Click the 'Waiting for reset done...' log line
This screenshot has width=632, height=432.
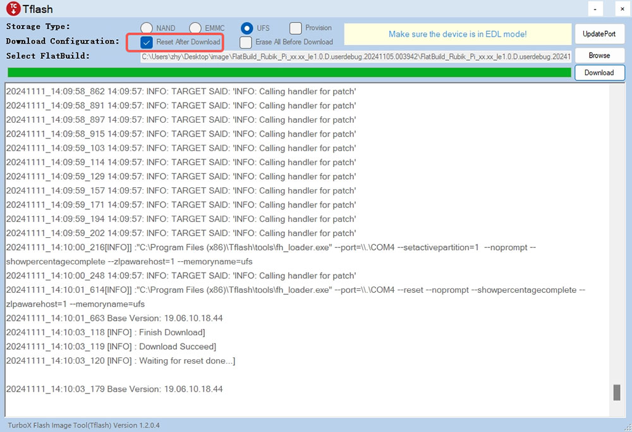pyautogui.click(x=121, y=361)
